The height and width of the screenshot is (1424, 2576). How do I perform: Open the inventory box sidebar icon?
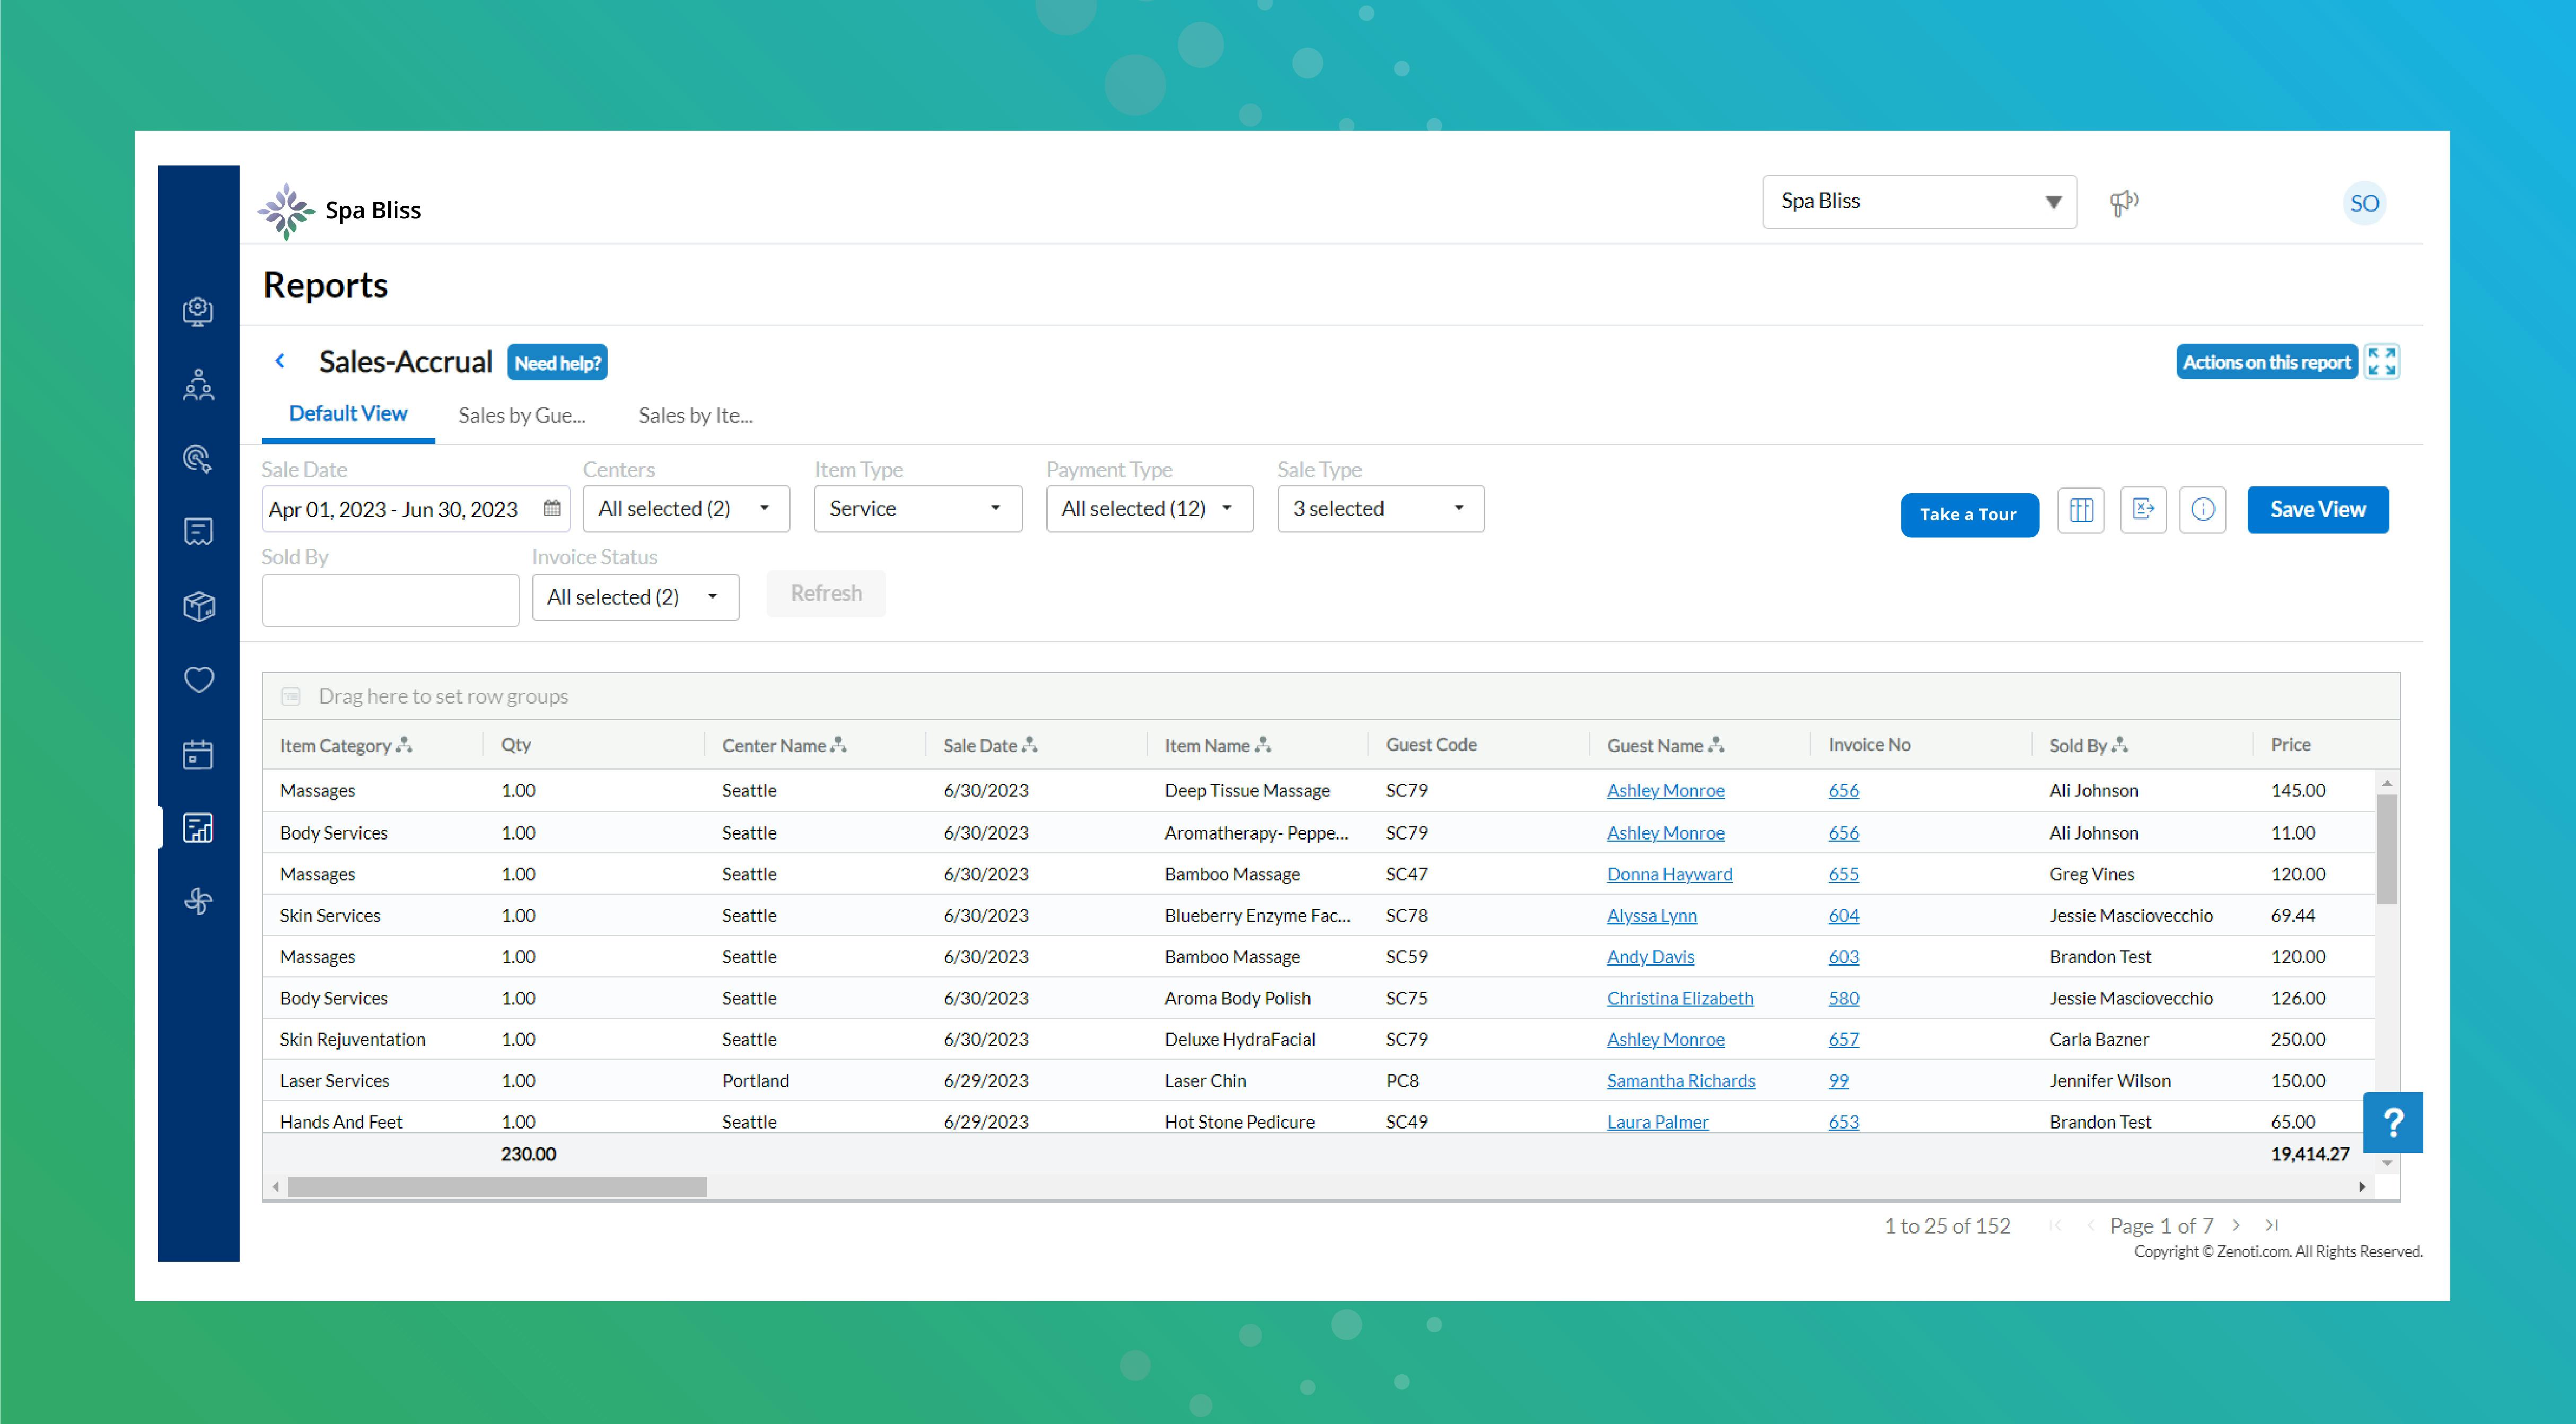pyautogui.click(x=199, y=606)
